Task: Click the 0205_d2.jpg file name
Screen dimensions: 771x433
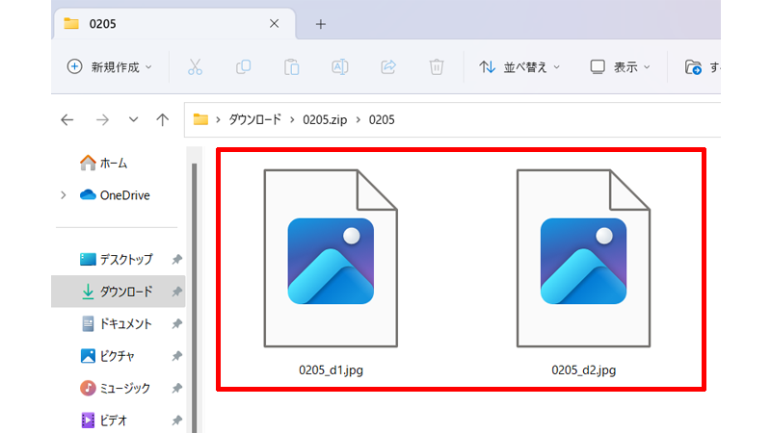Action: tap(584, 370)
